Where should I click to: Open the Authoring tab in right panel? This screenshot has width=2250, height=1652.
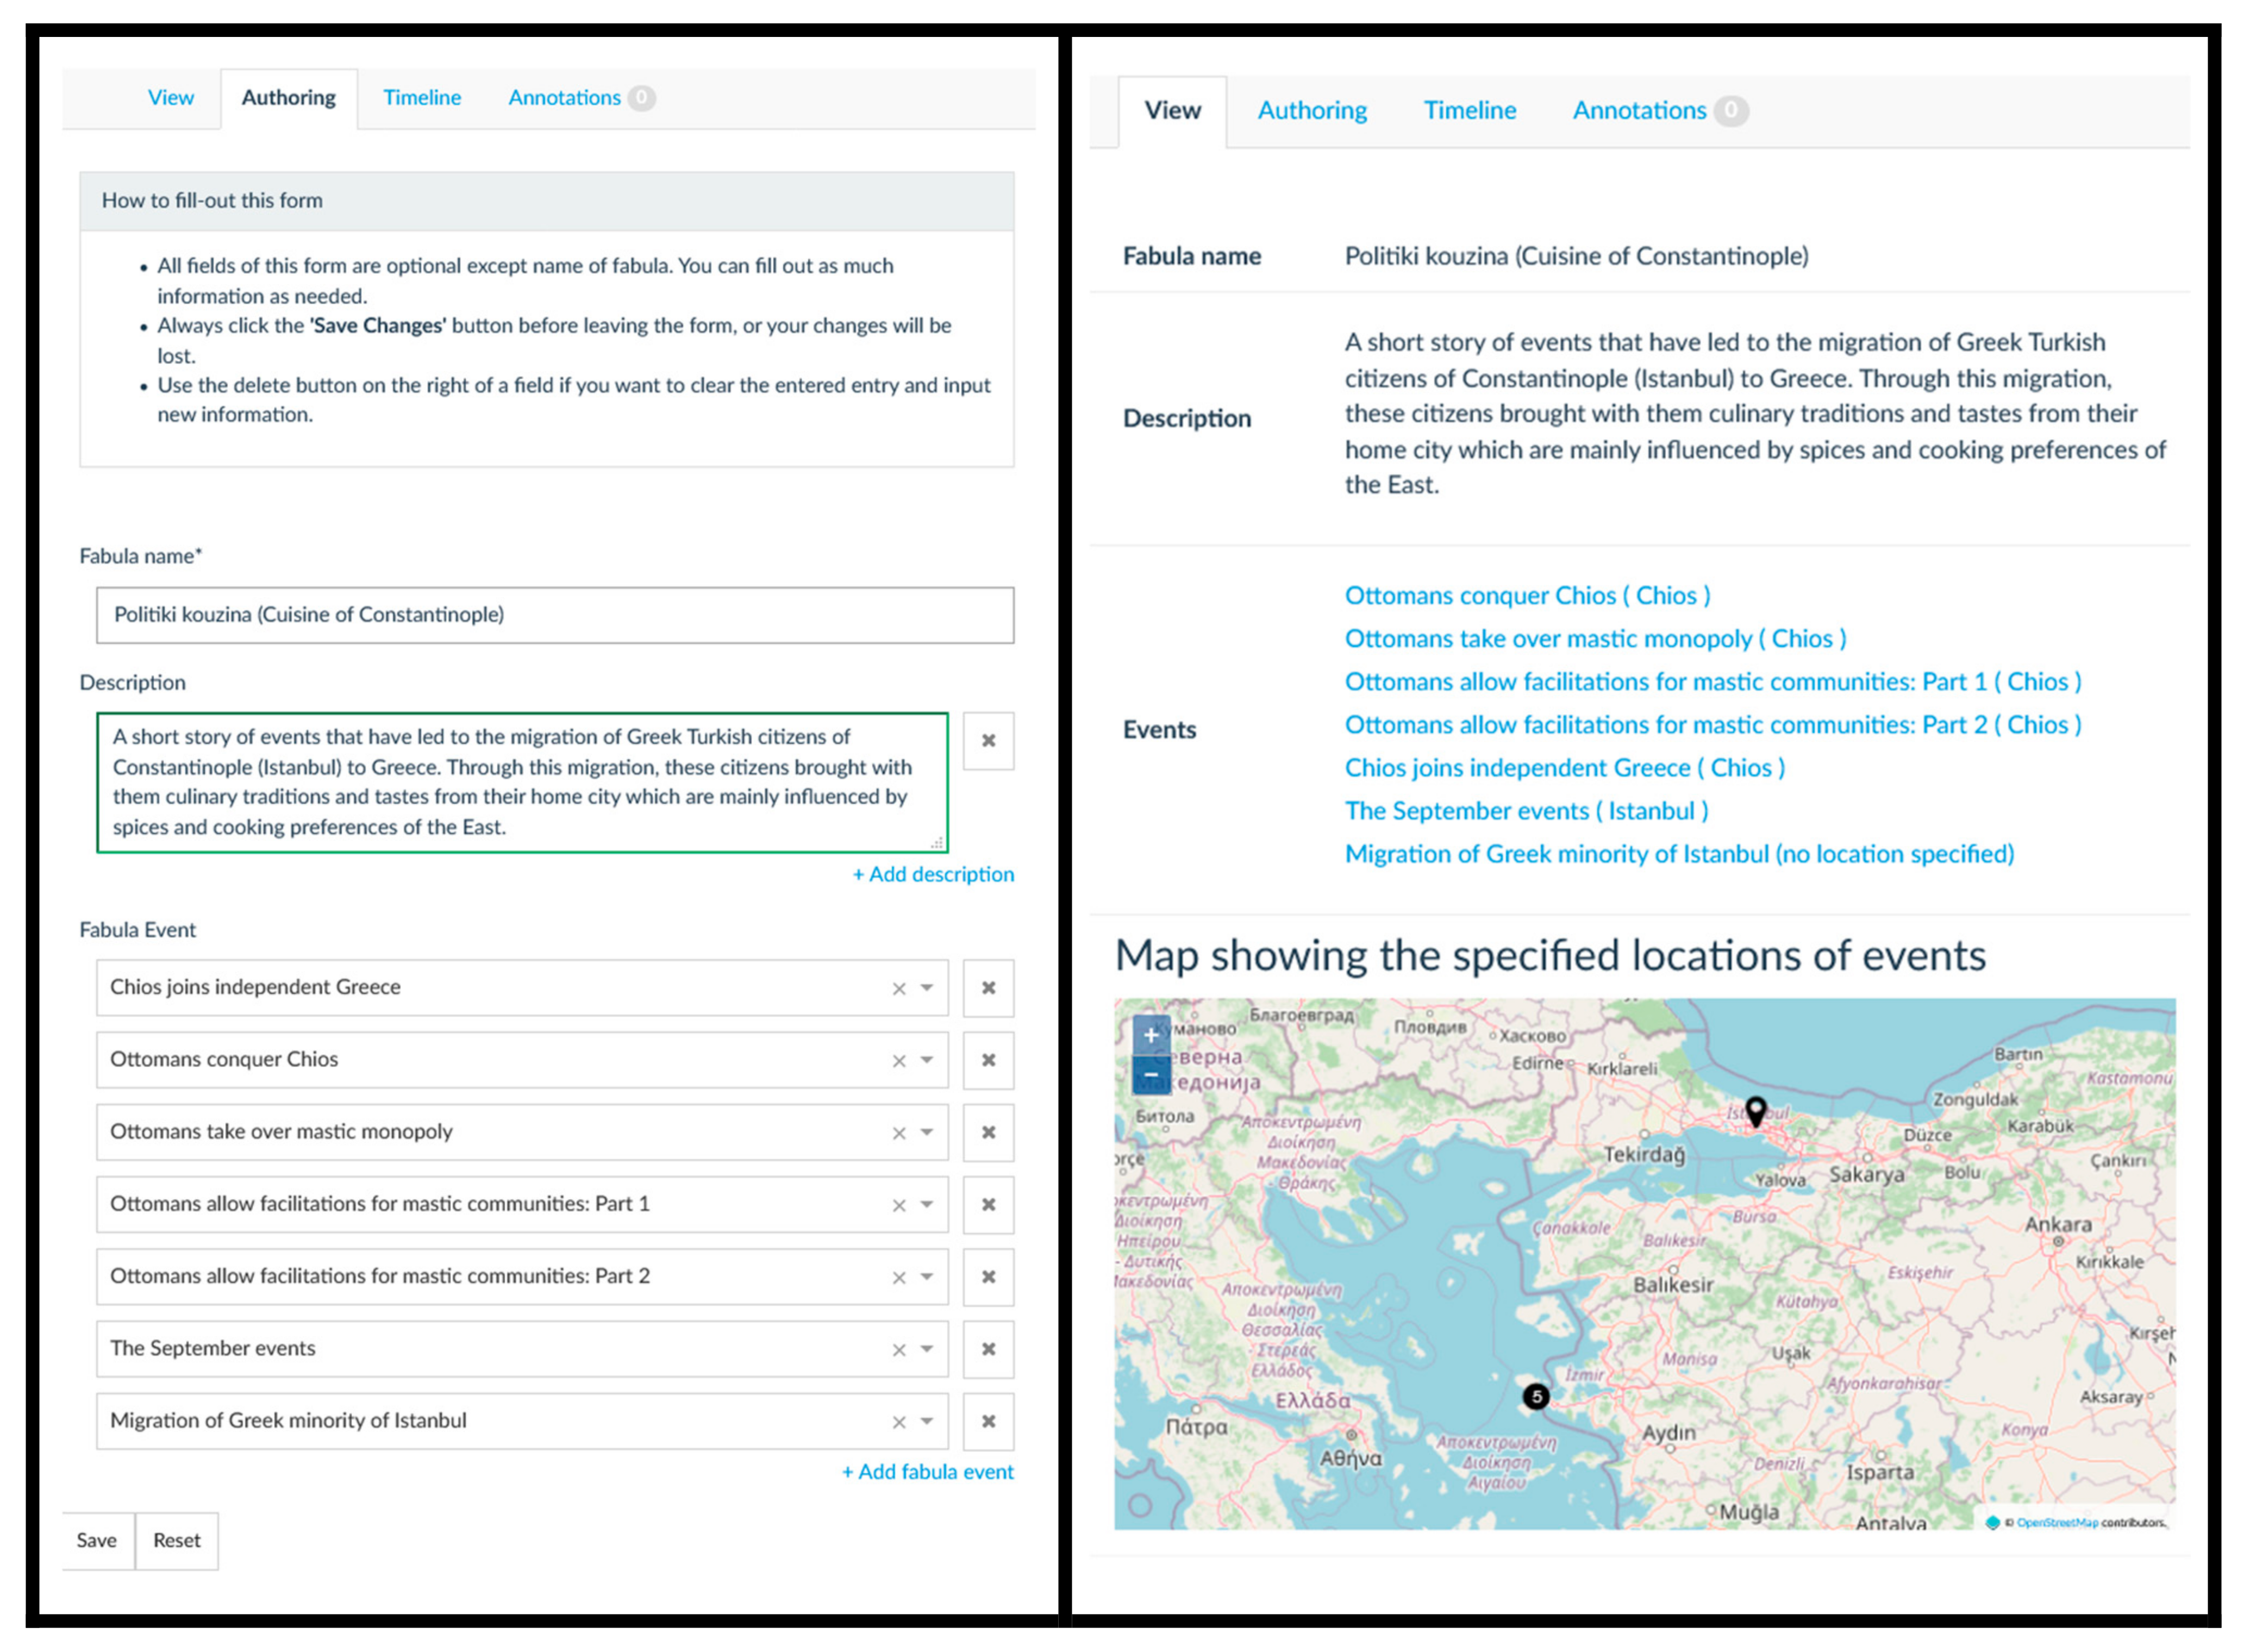tap(1312, 111)
